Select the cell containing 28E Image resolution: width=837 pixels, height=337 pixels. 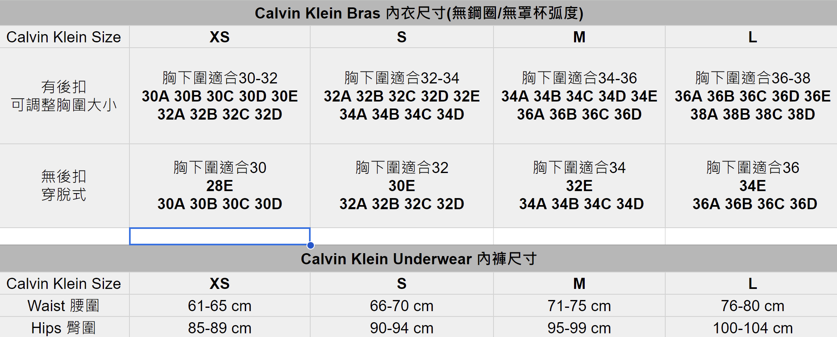tap(220, 186)
